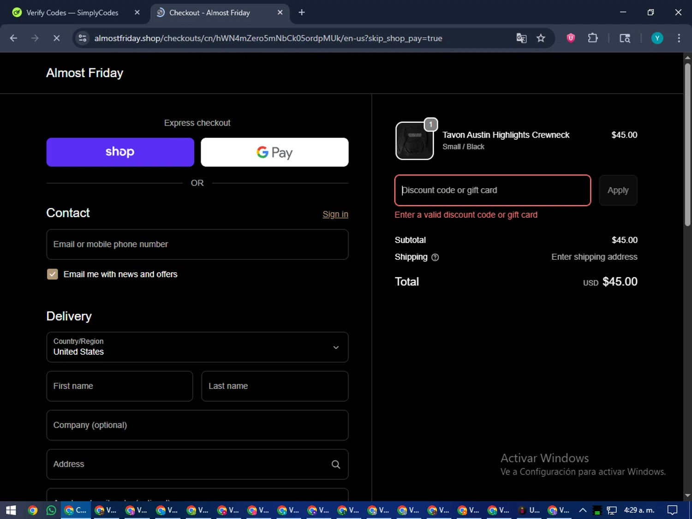Click 'Enter a valid discount code' error message
Screen dimensions: 692x519
coord(466,215)
